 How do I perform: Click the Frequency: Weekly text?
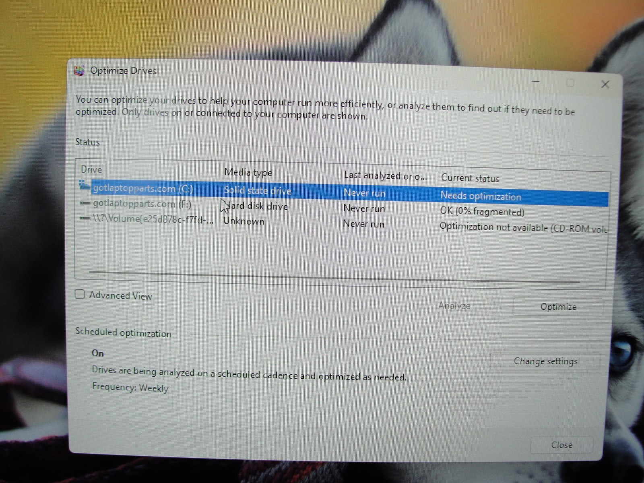point(130,388)
